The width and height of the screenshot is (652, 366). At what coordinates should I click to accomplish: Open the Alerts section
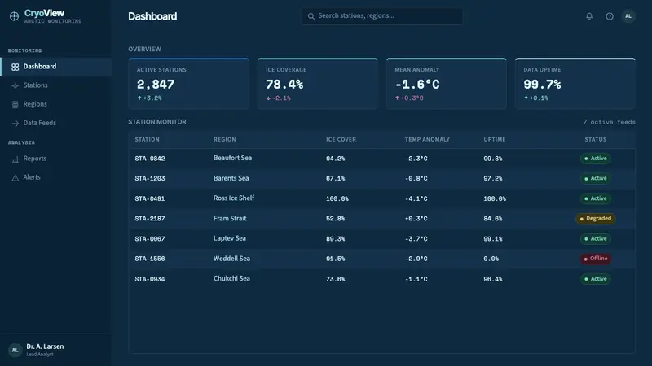pos(56,177)
